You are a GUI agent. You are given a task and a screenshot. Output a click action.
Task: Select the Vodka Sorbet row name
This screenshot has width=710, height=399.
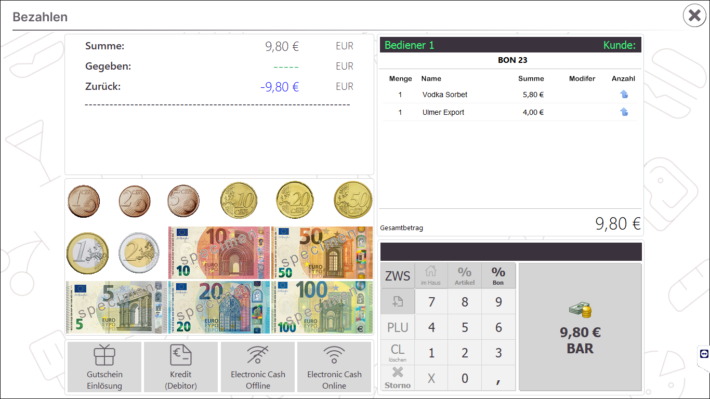click(445, 95)
